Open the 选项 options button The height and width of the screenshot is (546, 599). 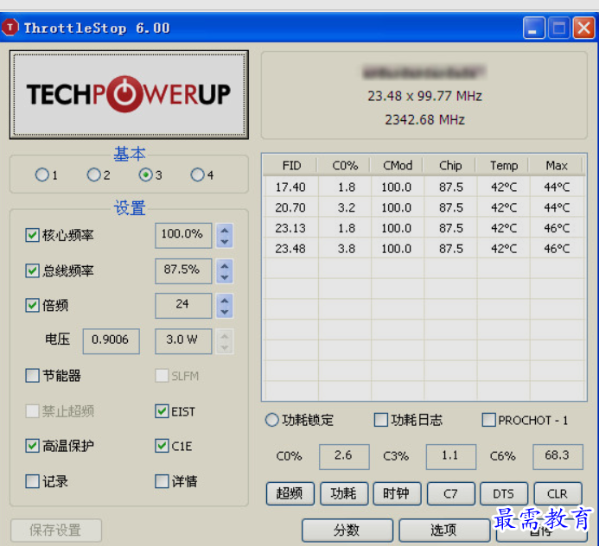click(x=444, y=530)
